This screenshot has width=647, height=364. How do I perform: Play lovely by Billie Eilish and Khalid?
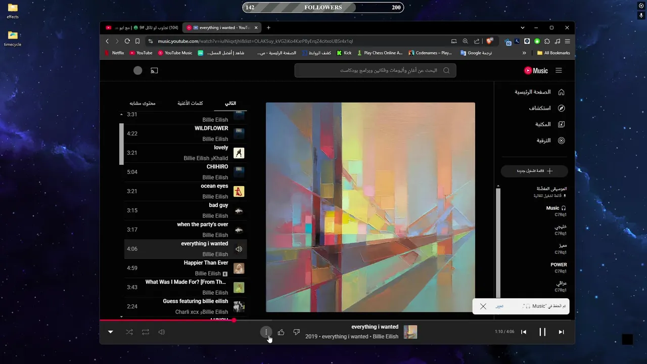point(186,153)
